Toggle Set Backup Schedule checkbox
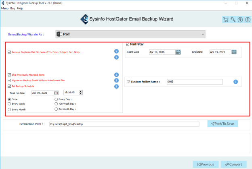This screenshot has width=252, height=169. tap(9, 86)
